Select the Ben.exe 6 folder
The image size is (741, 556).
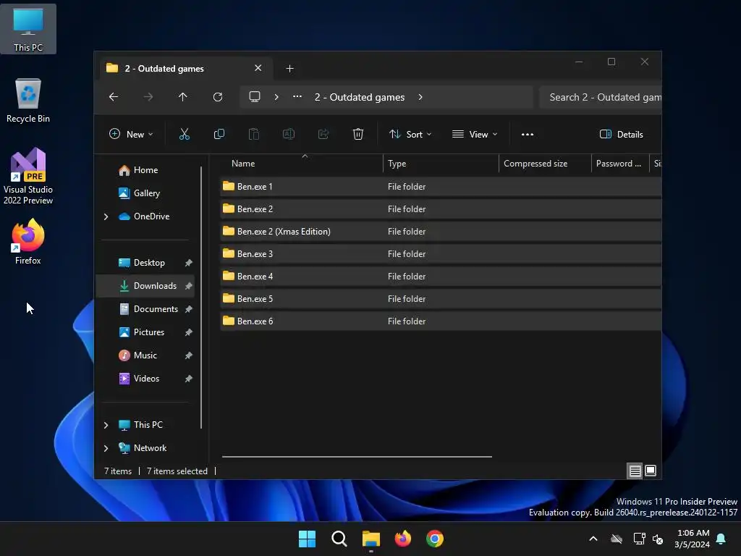pyautogui.click(x=441, y=321)
